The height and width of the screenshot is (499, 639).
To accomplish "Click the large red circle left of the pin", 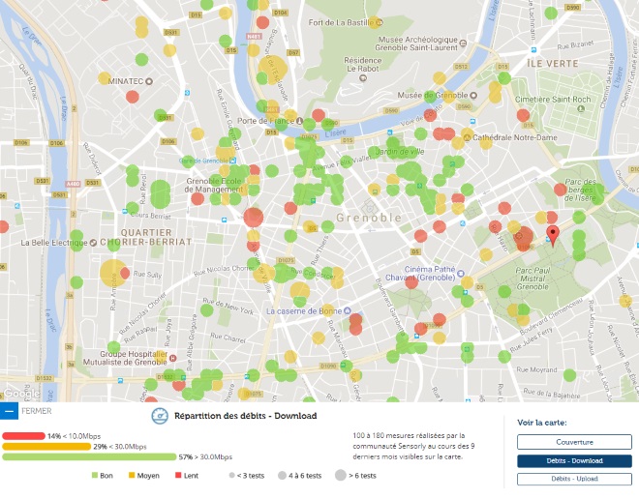I will pyautogui.click(x=523, y=238).
